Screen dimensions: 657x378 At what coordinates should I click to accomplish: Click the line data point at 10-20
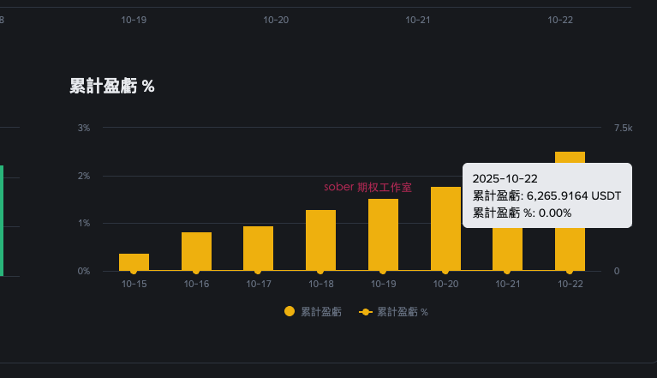[x=445, y=271]
